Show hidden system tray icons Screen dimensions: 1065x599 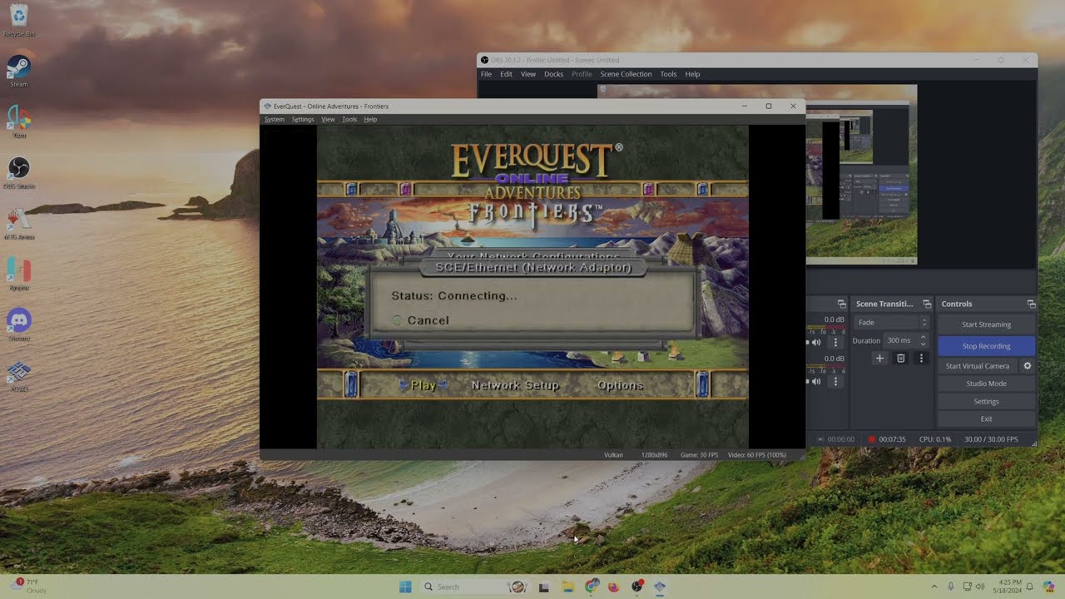pos(934,587)
